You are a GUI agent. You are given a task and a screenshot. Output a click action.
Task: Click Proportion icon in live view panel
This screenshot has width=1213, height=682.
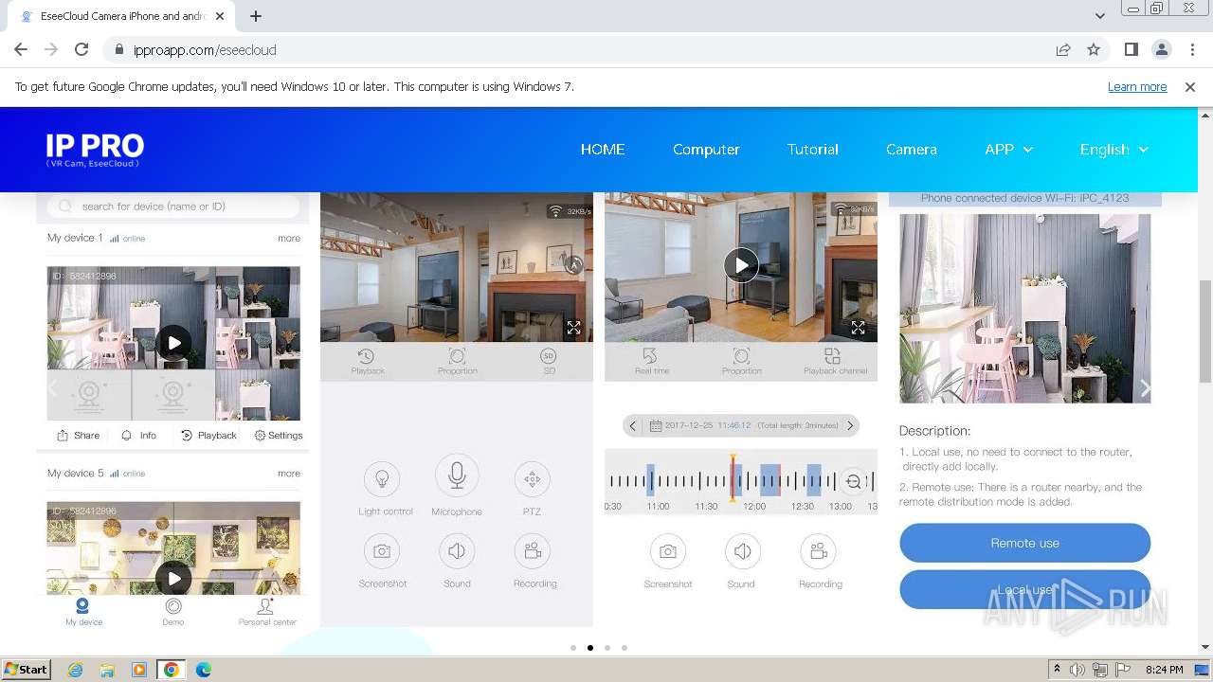pyautogui.click(x=457, y=356)
